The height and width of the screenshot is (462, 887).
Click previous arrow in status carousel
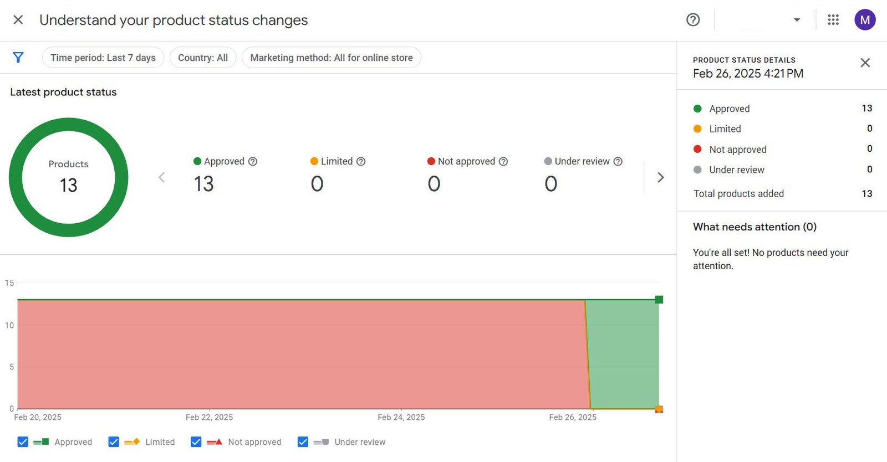point(162,177)
